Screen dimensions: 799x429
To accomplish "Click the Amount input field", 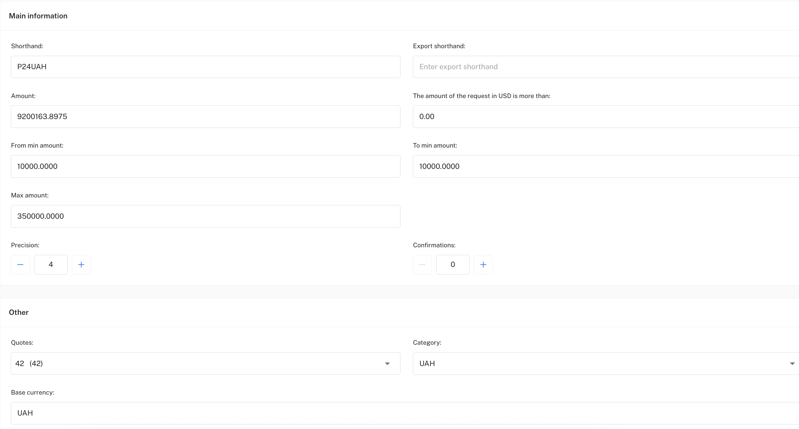I will (x=205, y=117).
